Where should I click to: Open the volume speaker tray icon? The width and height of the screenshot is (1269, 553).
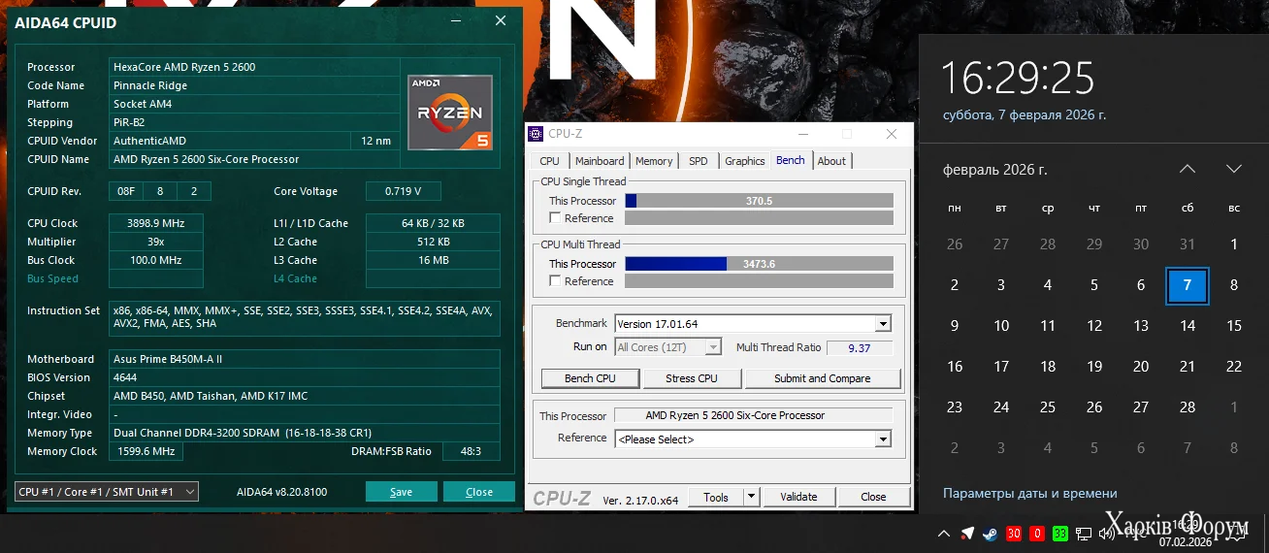1106,533
